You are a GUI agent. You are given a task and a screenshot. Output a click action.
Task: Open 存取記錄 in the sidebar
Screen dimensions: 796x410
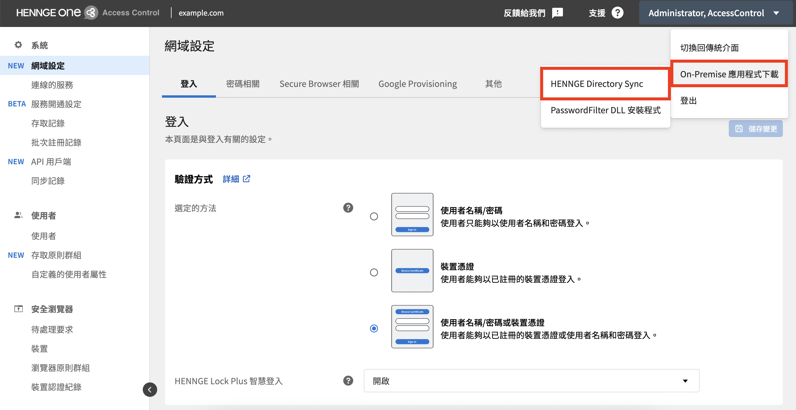coord(48,123)
